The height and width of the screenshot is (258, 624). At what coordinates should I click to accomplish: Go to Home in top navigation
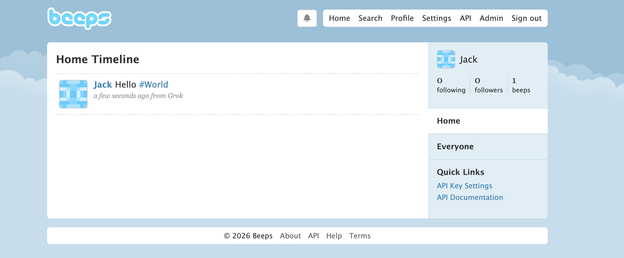coord(339,18)
